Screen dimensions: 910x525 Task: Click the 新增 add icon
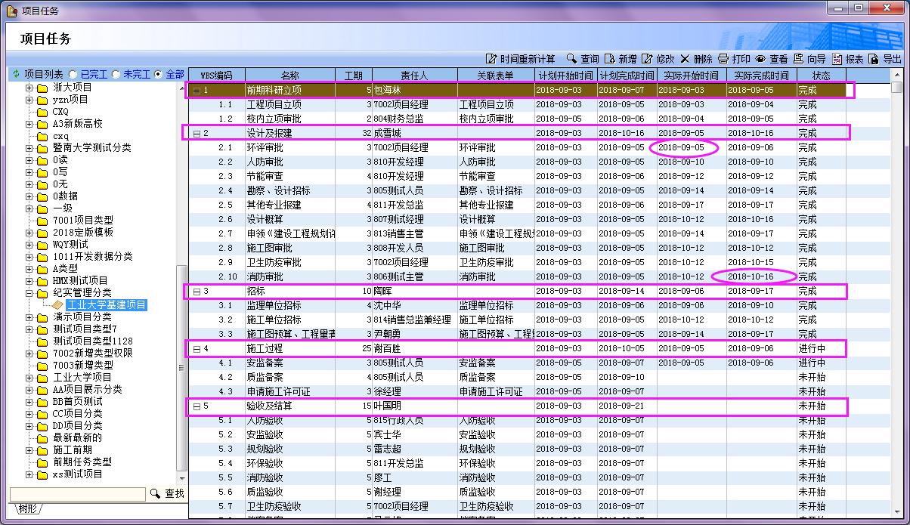tap(610, 59)
